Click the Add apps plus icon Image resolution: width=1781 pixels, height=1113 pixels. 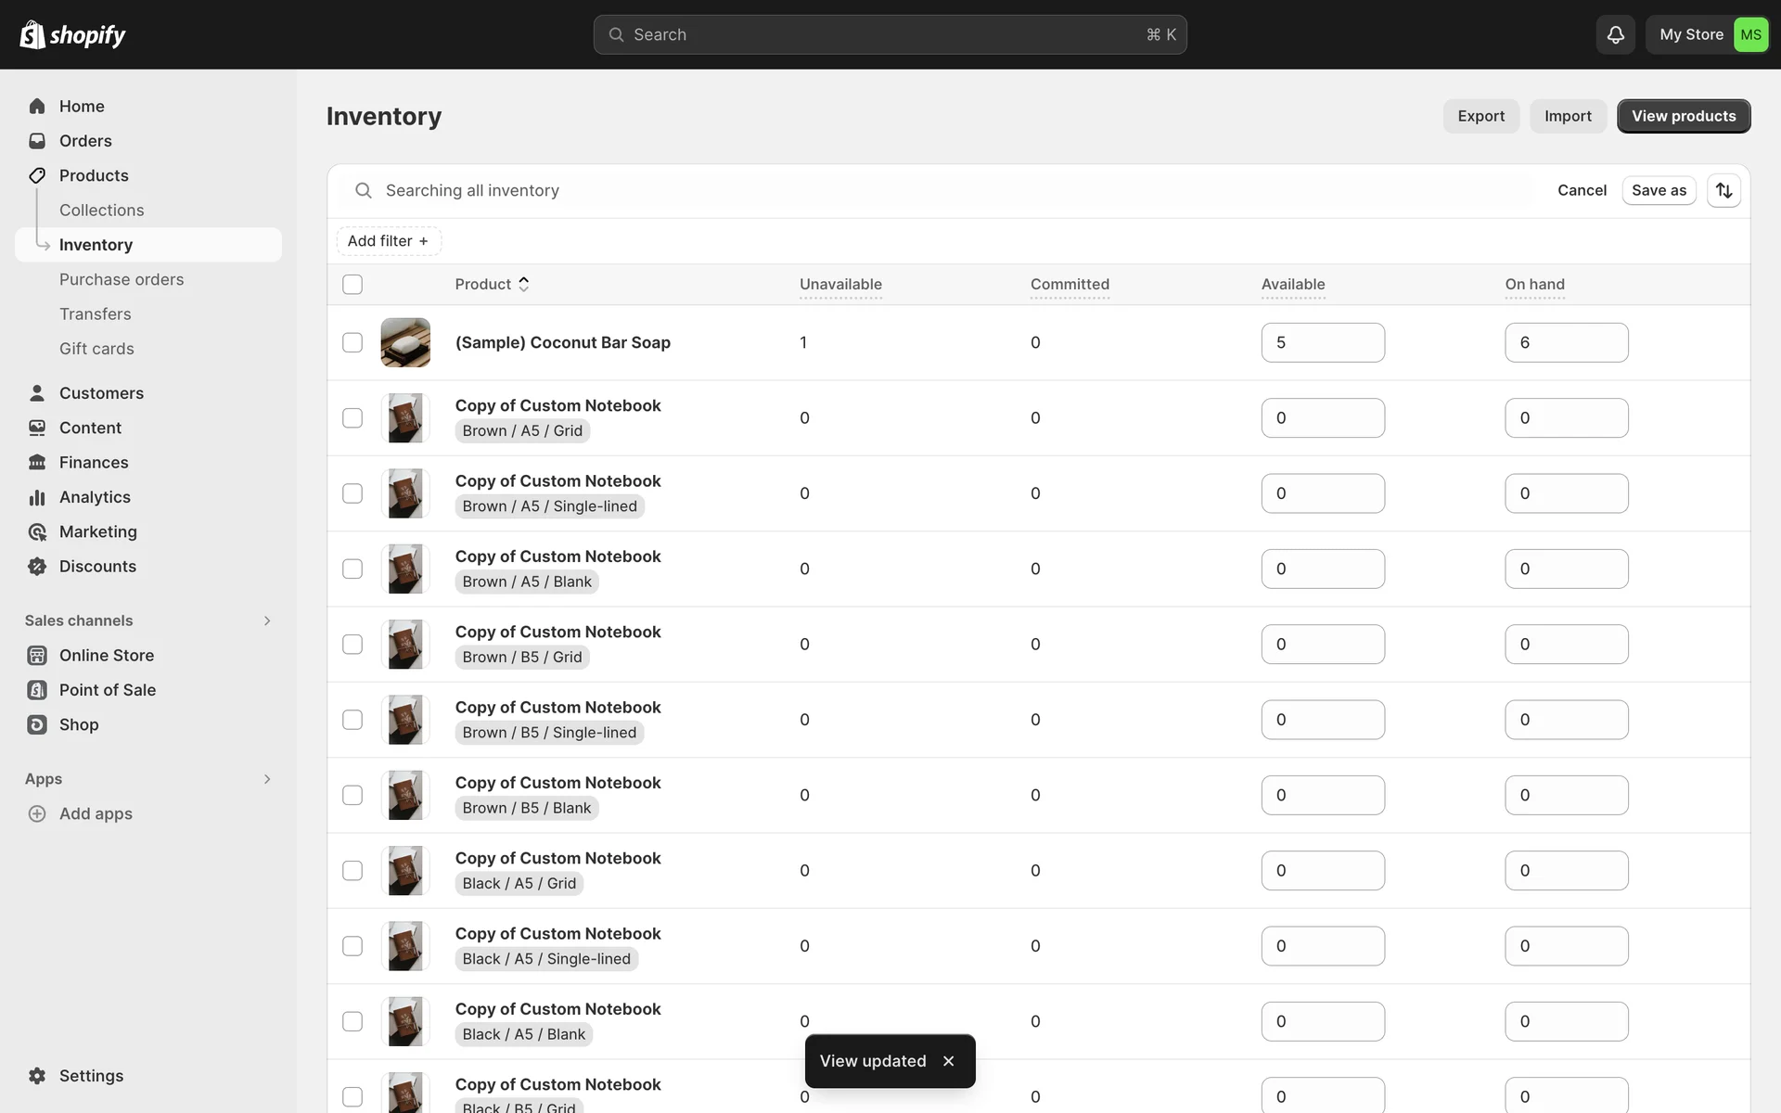click(x=37, y=813)
